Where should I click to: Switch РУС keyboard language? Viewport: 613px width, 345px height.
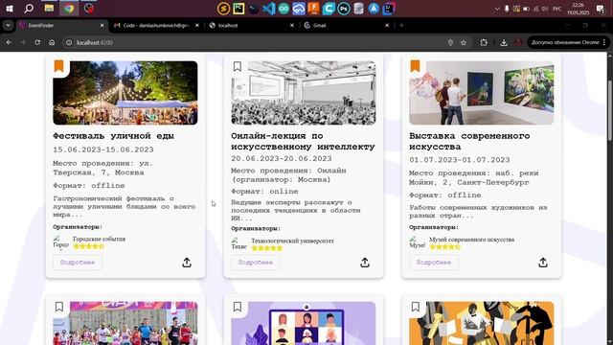click(557, 9)
